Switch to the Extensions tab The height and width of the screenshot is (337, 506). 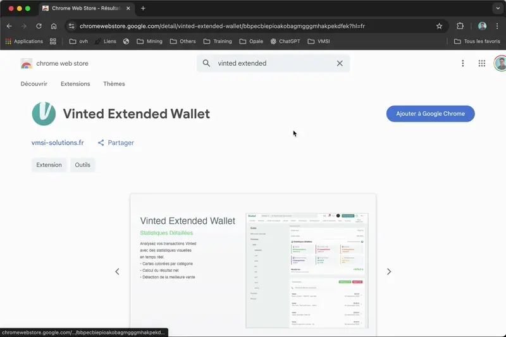75,84
